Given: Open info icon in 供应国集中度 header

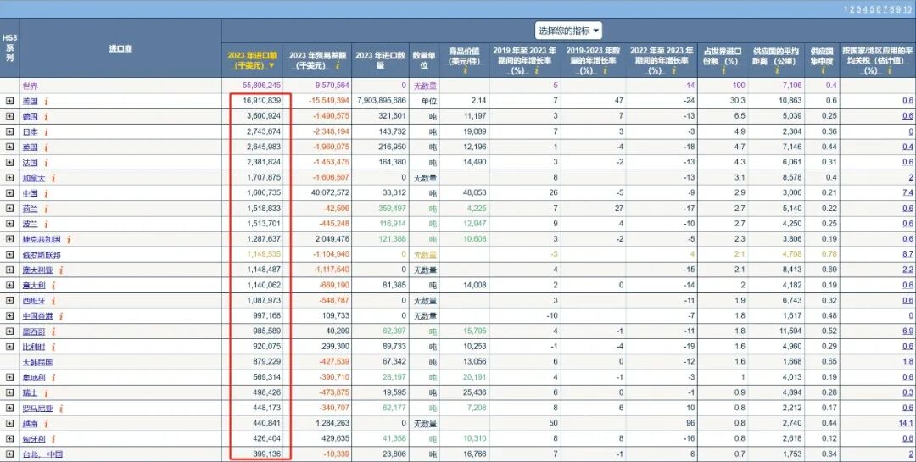Looking at the screenshot, I should click(823, 70).
